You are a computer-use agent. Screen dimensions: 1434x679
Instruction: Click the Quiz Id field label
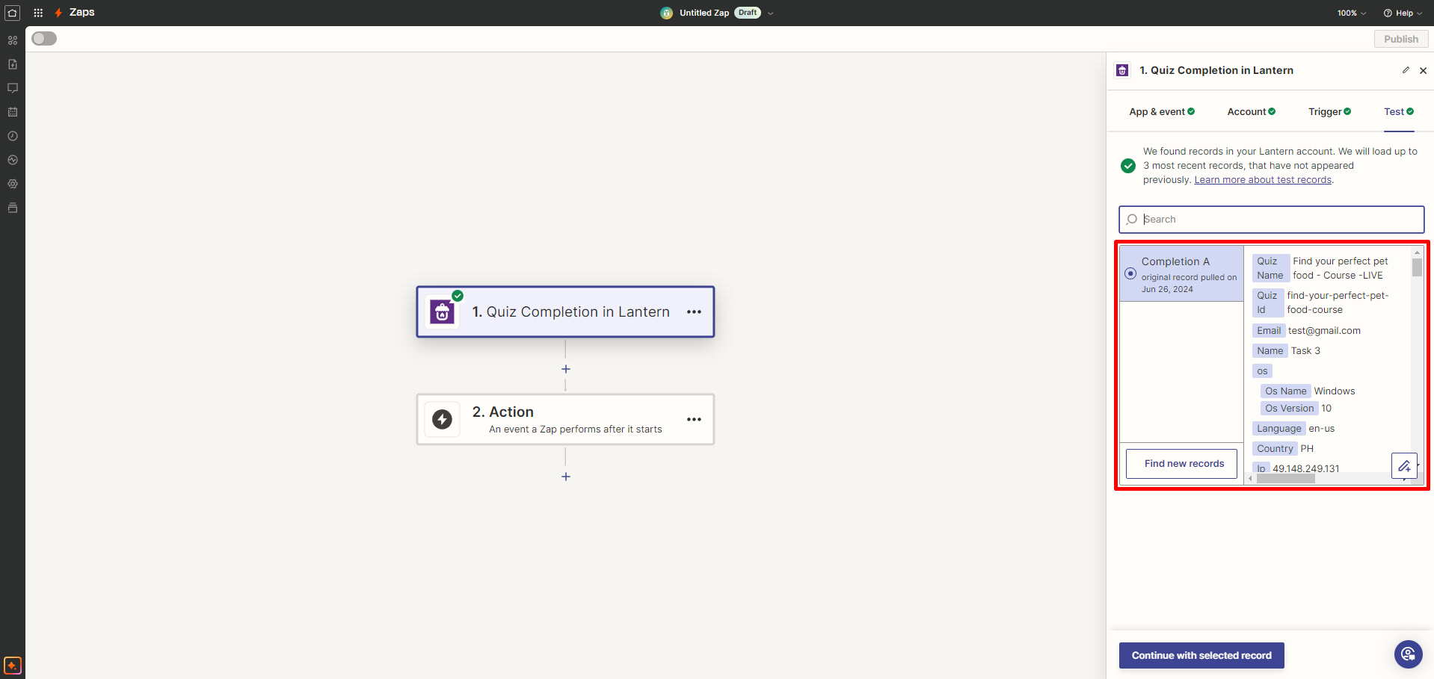(x=1267, y=303)
